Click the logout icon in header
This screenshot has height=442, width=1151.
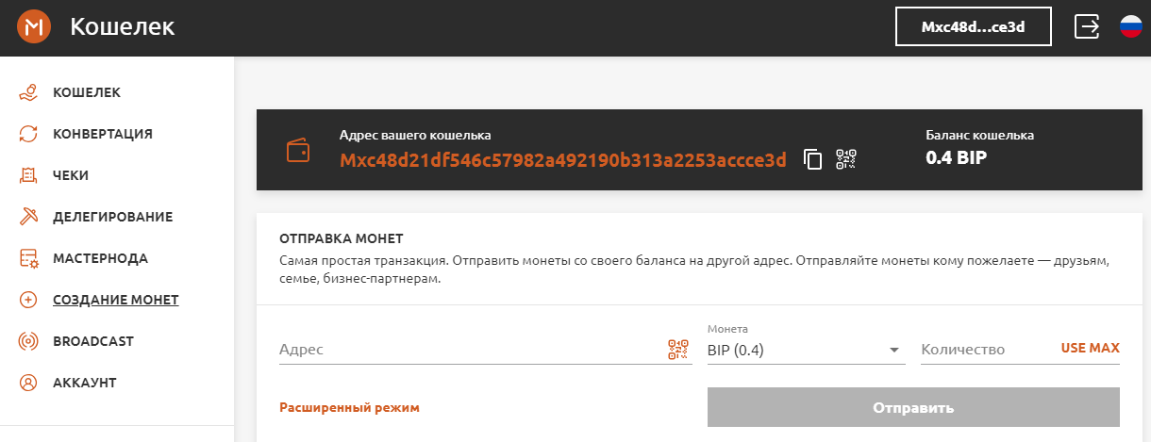1088,27
